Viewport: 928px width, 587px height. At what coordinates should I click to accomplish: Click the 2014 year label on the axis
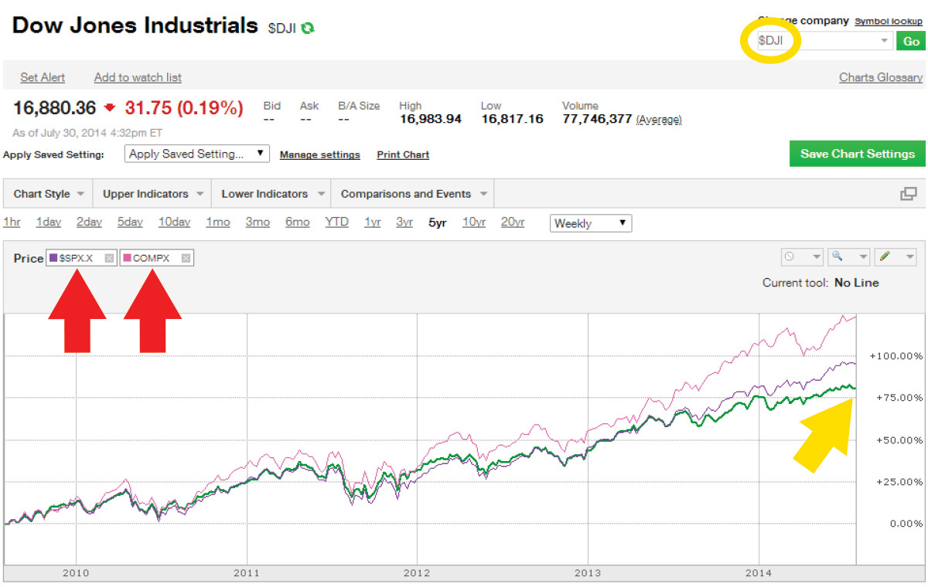(x=759, y=573)
